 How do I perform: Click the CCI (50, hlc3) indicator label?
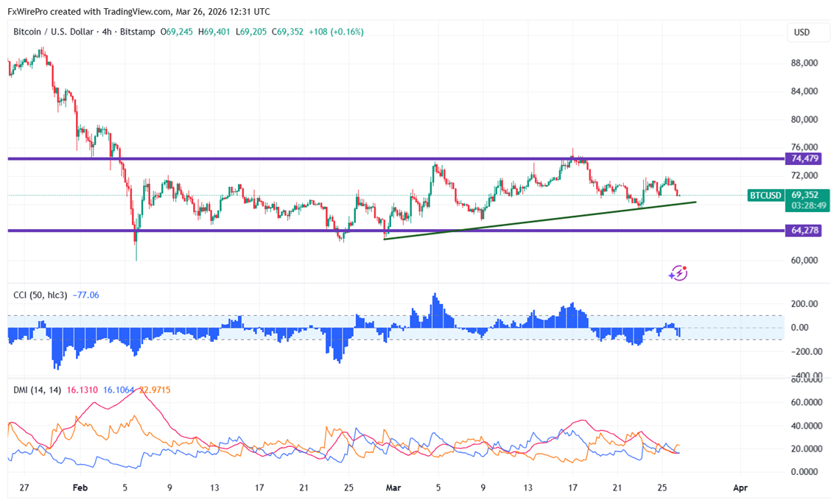pos(41,295)
